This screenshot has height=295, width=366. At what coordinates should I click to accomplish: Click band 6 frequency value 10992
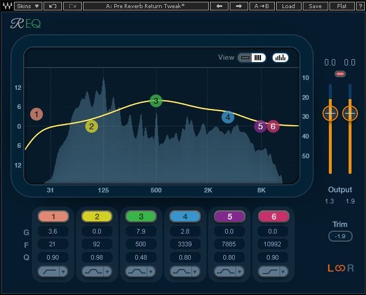coord(273,244)
